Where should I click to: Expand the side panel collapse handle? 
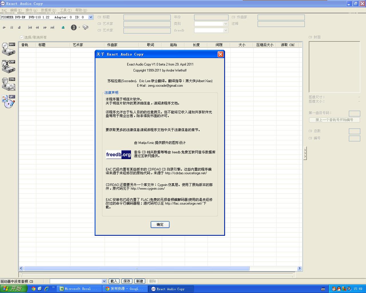(305, 153)
